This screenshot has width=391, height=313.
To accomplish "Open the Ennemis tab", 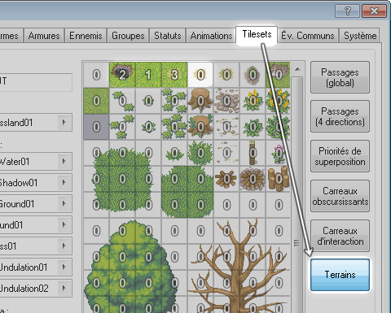I will tap(86, 36).
